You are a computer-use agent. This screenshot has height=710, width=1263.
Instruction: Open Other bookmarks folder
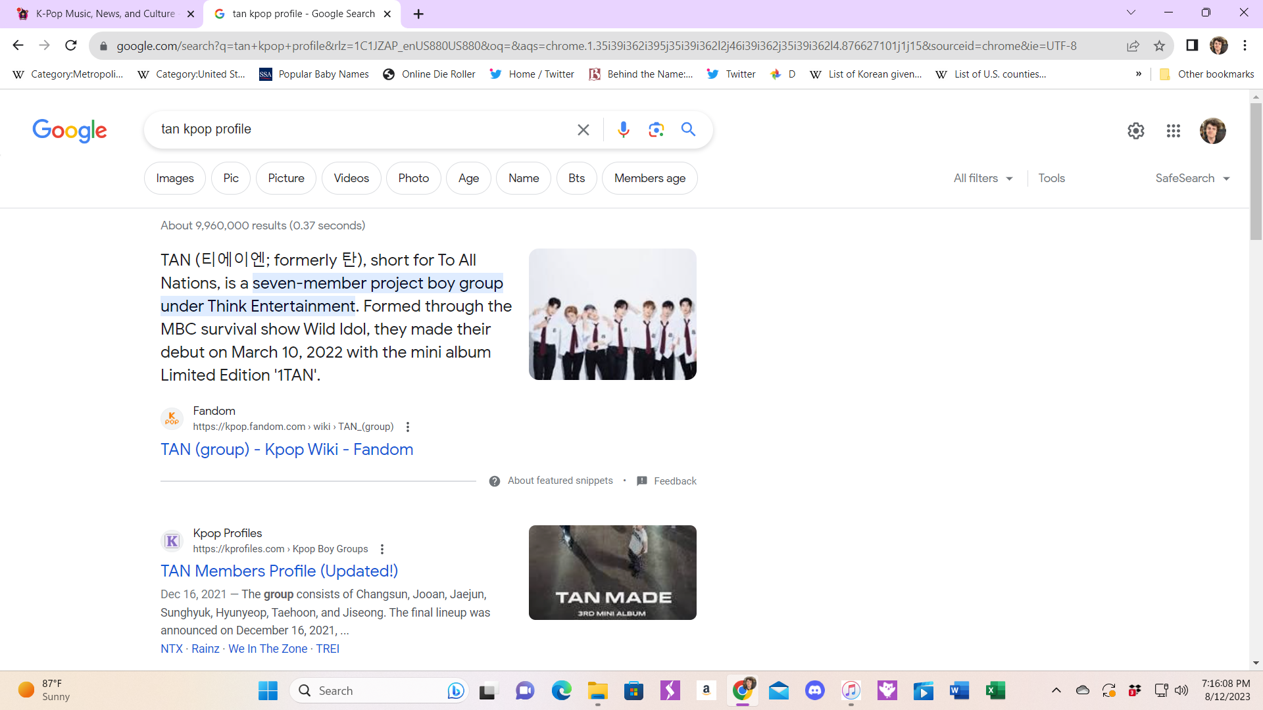pyautogui.click(x=1206, y=74)
